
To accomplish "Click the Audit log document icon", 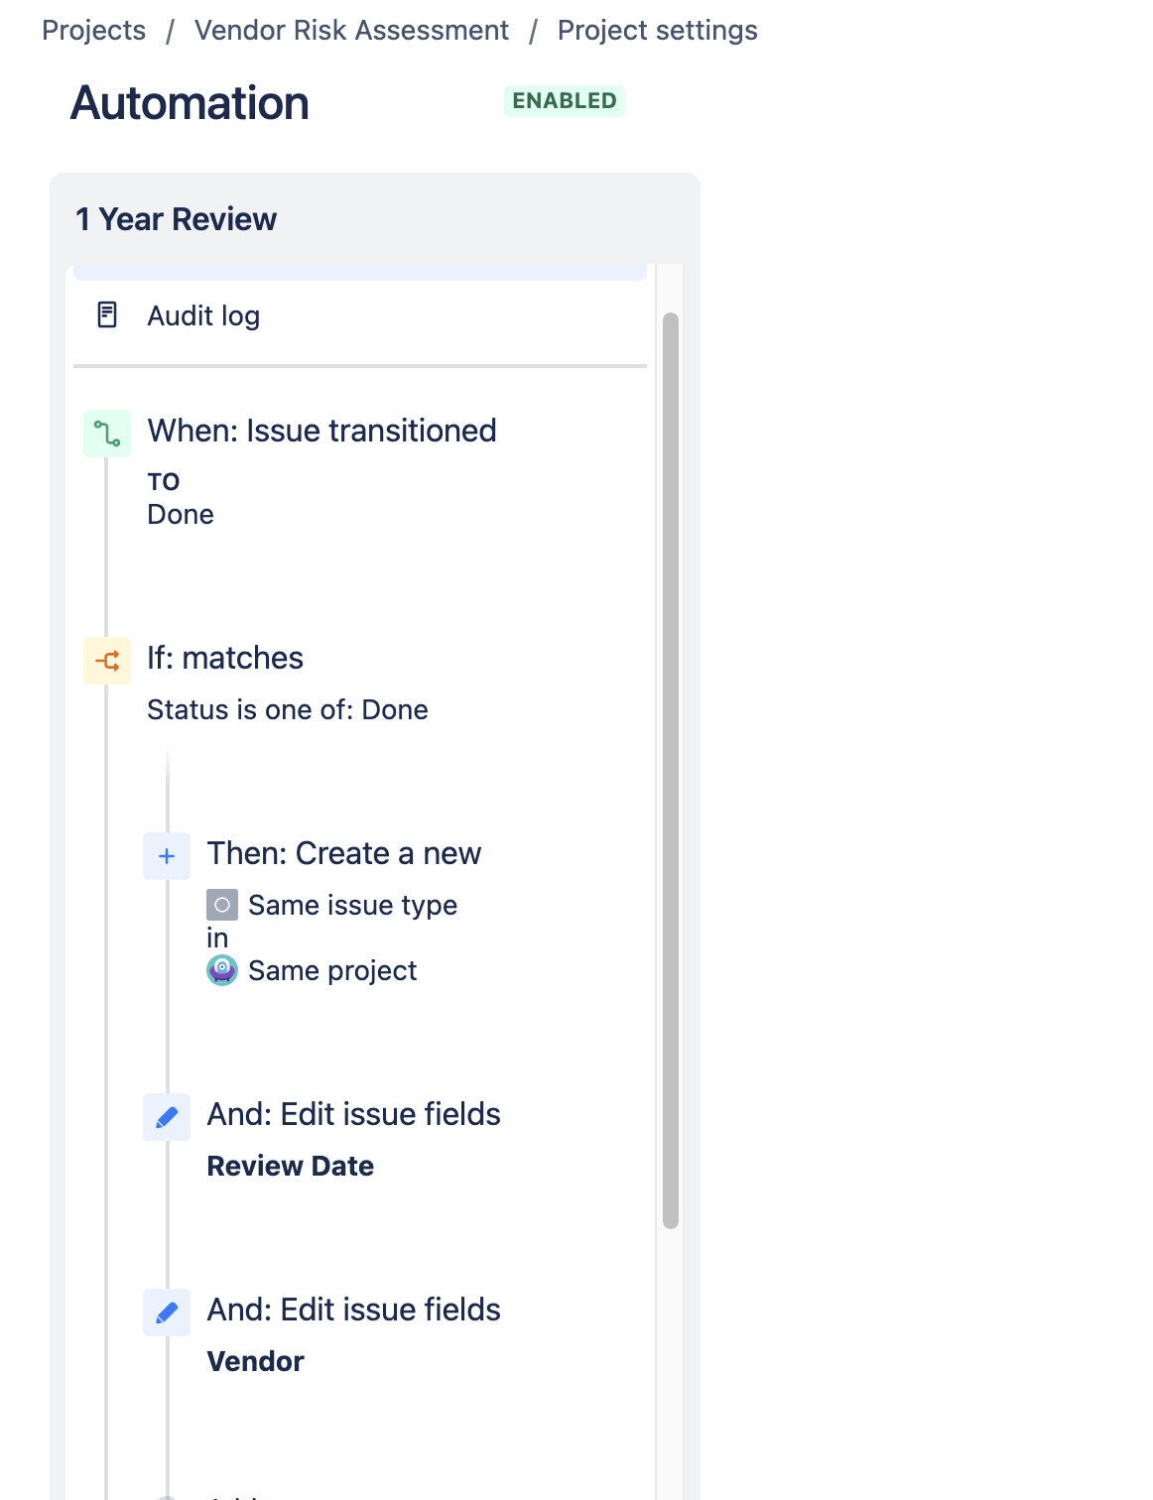I will coord(107,315).
